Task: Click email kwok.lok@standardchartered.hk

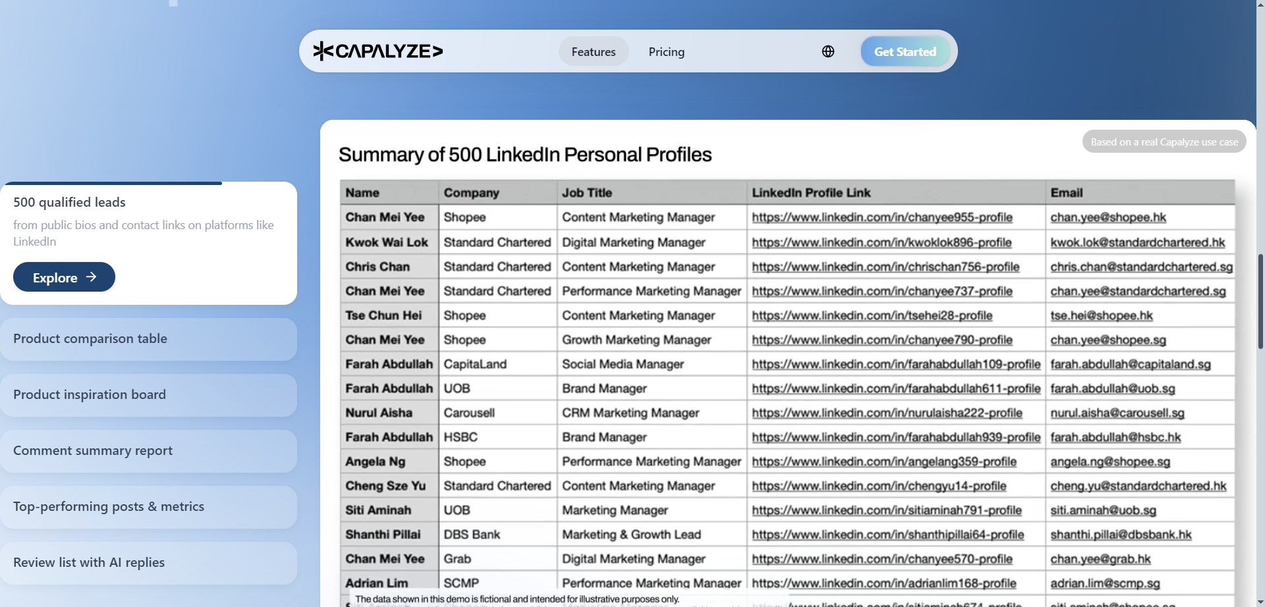Action: tap(1138, 242)
